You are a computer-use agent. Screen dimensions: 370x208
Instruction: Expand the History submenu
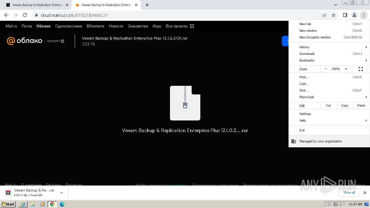pos(329,47)
